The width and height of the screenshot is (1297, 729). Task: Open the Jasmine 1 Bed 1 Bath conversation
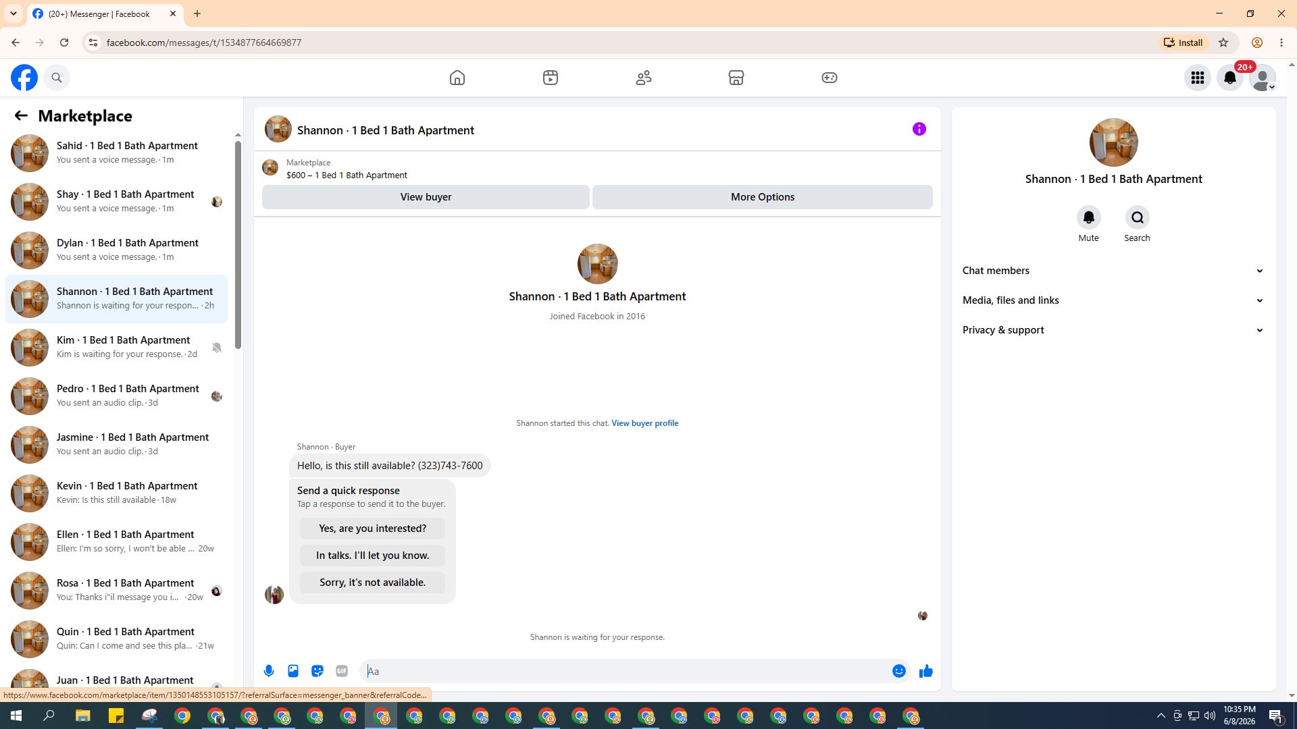(x=116, y=444)
